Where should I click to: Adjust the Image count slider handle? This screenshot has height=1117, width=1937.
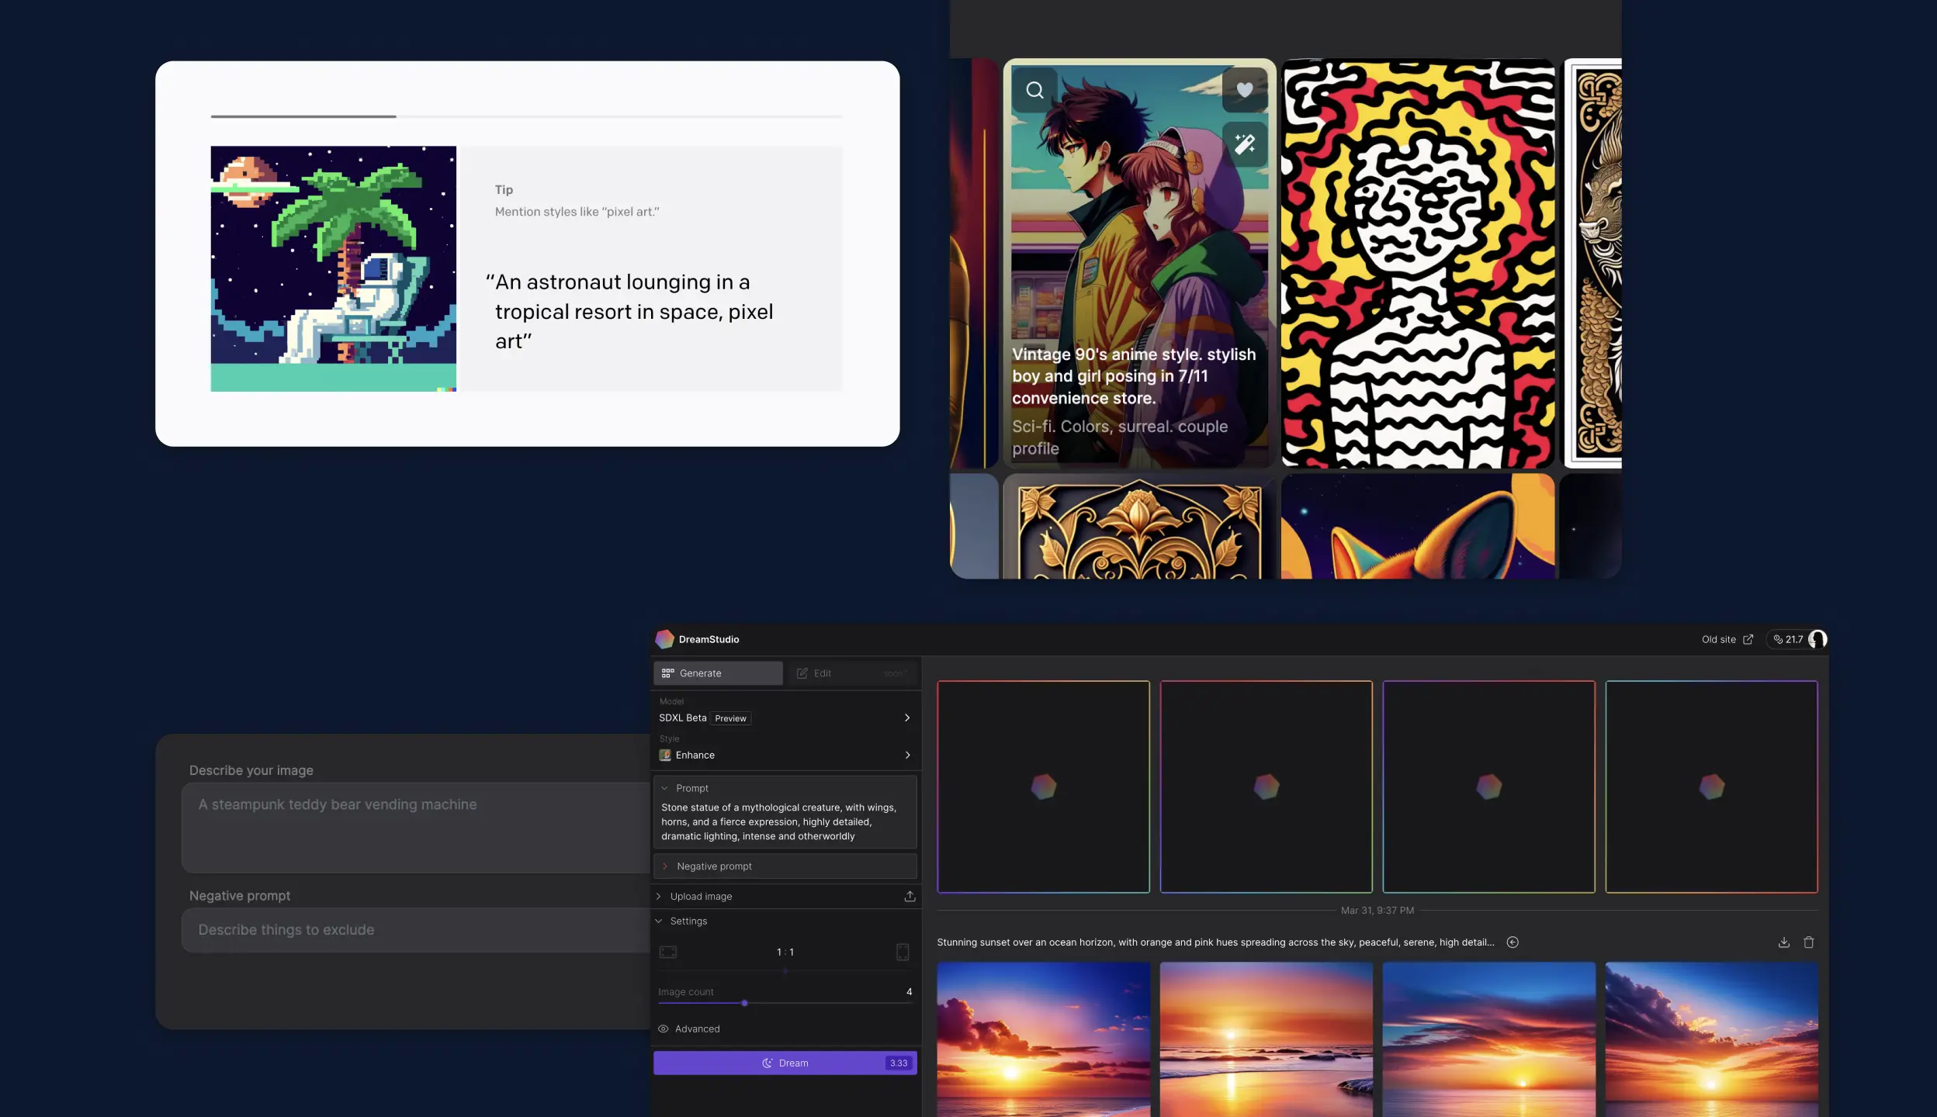744,1003
